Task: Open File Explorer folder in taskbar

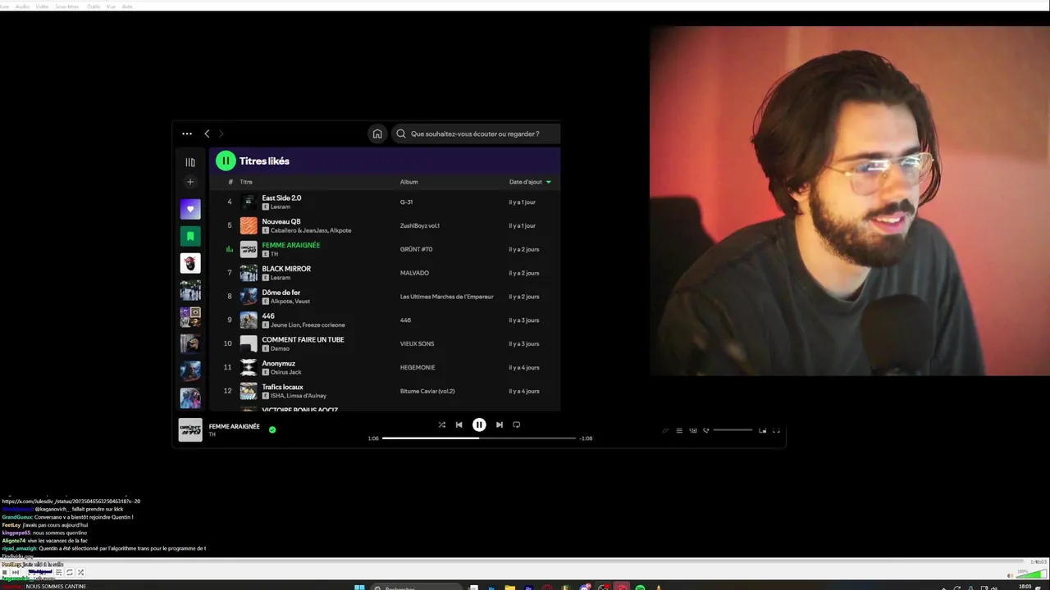Action: click(x=509, y=588)
